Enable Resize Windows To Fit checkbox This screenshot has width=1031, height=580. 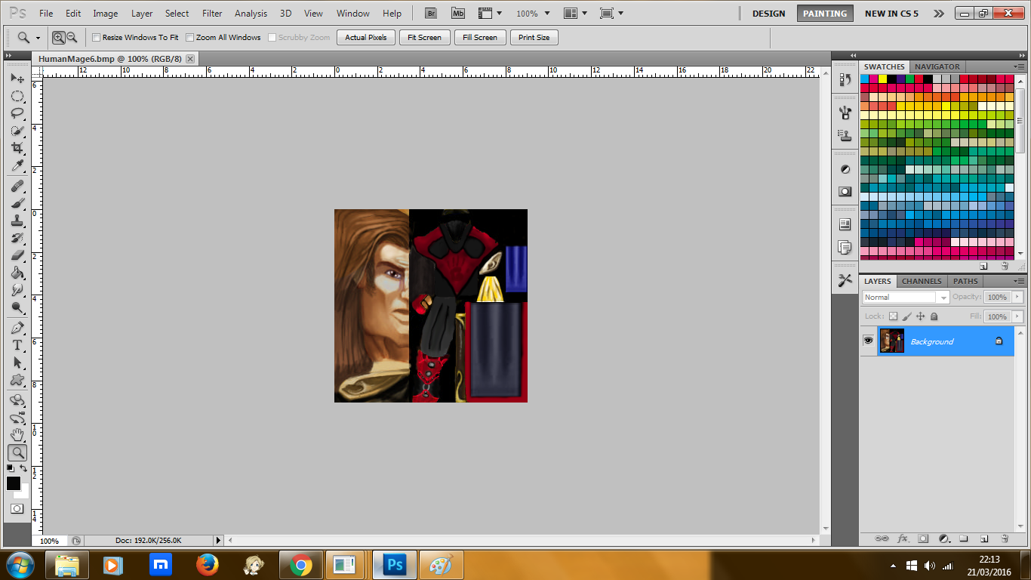pyautogui.click(x=96, y=38)
